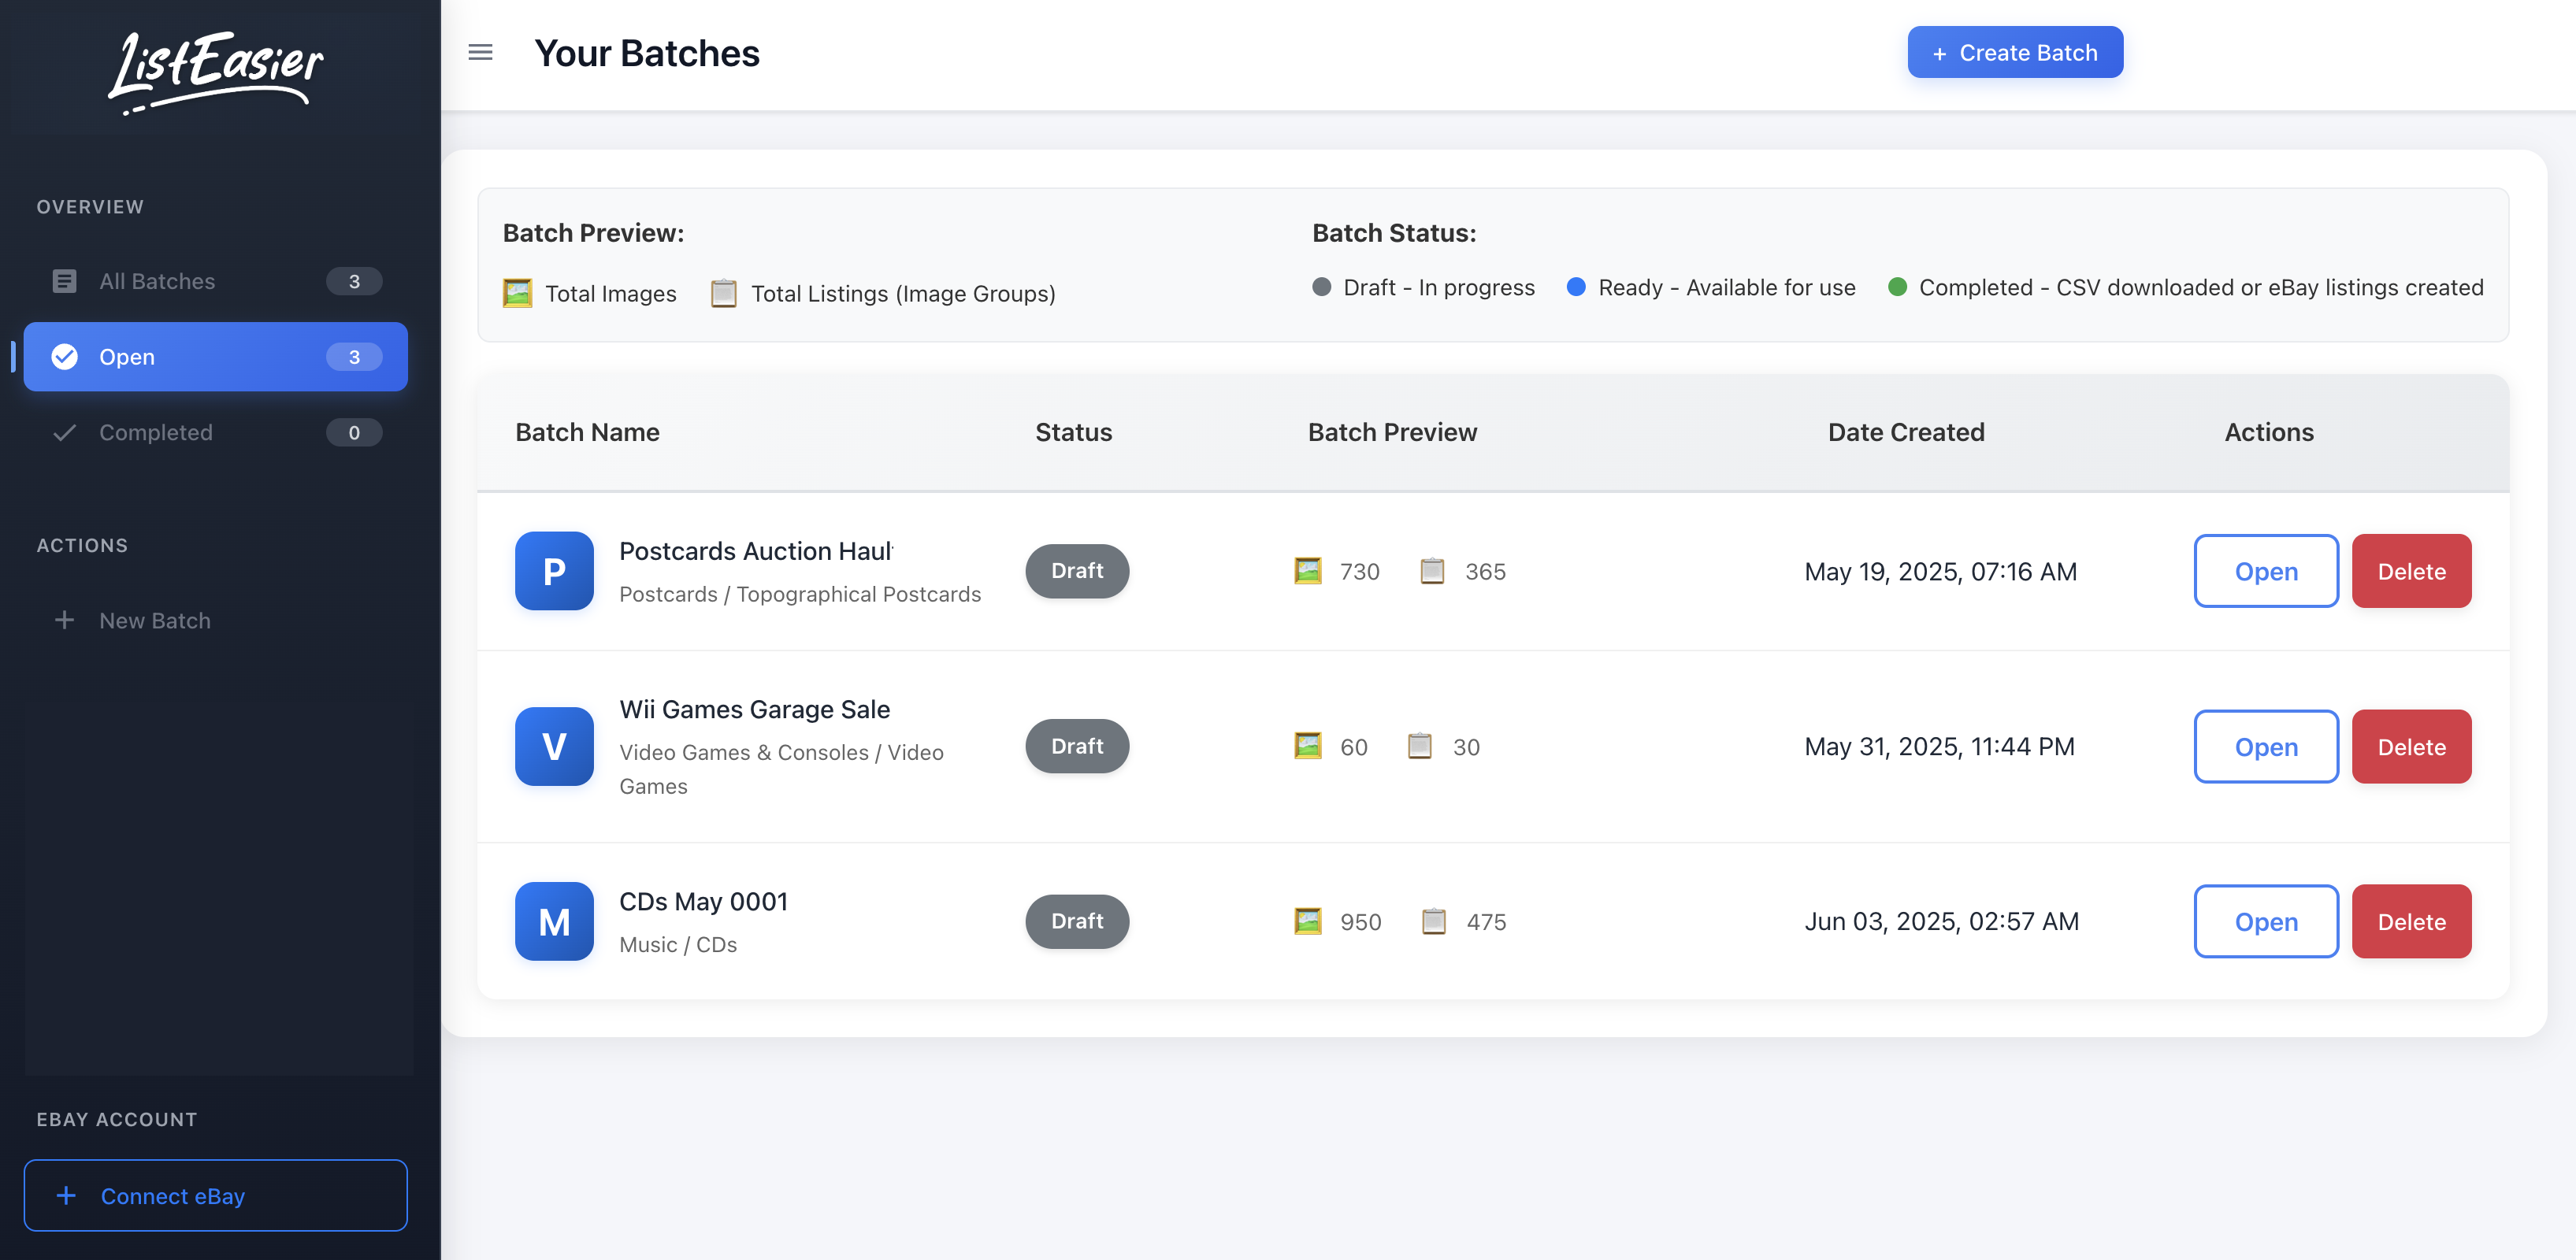Click the Connect eBay button
2576x1260 pixels.
tap(215, 1195)
